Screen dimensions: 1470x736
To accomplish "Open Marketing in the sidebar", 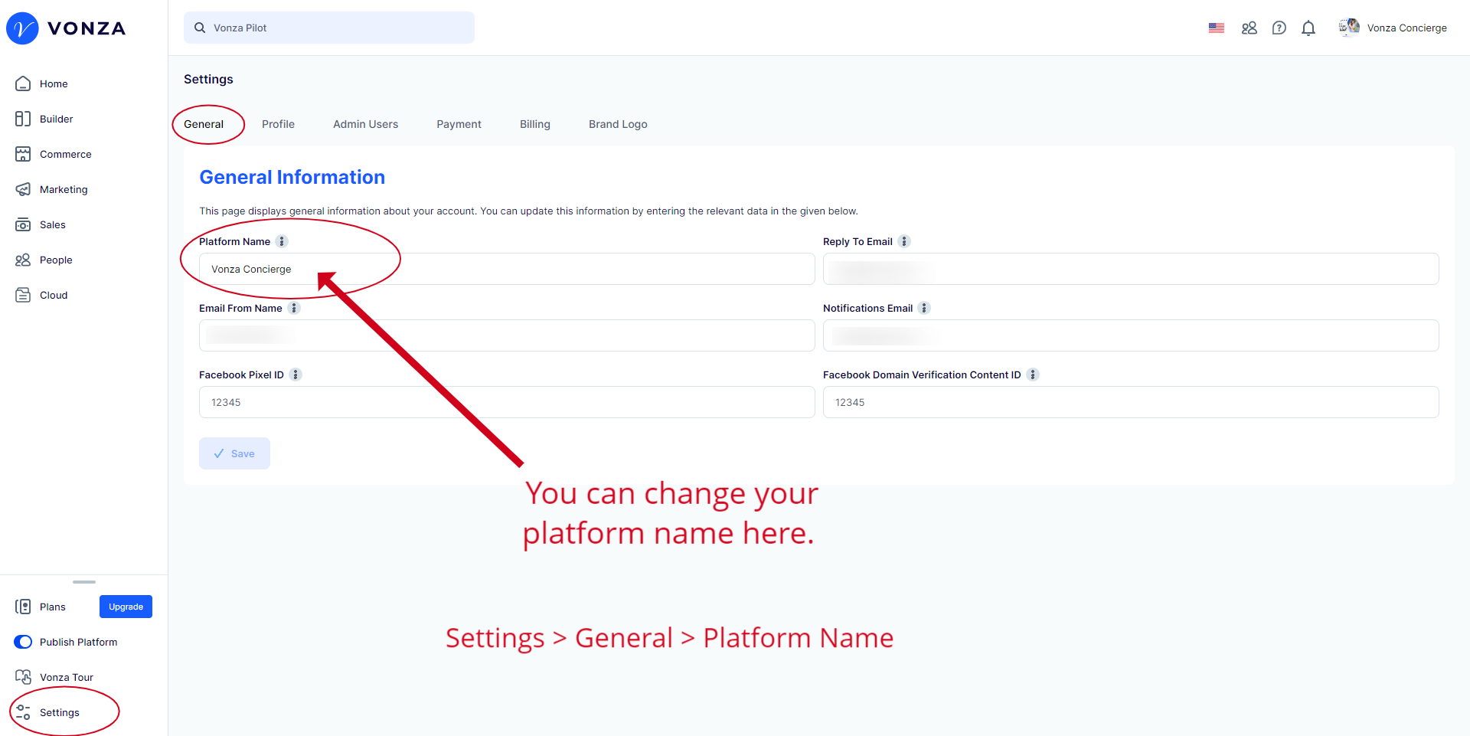I will (64, 189).
